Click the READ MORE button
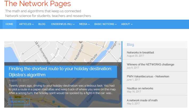The width and height of the screenshot is (189, 110). tap(19, 101)
